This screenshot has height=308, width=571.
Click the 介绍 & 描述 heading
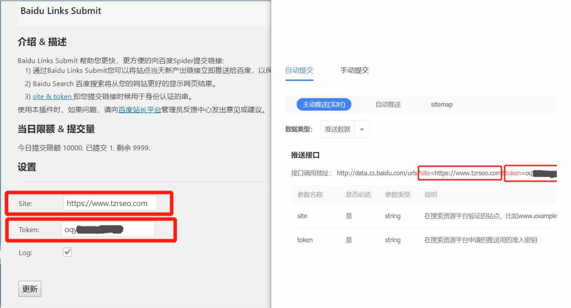[42, 42]
